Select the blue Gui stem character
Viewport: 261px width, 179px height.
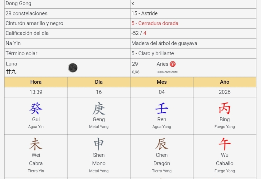pos(36,109)
